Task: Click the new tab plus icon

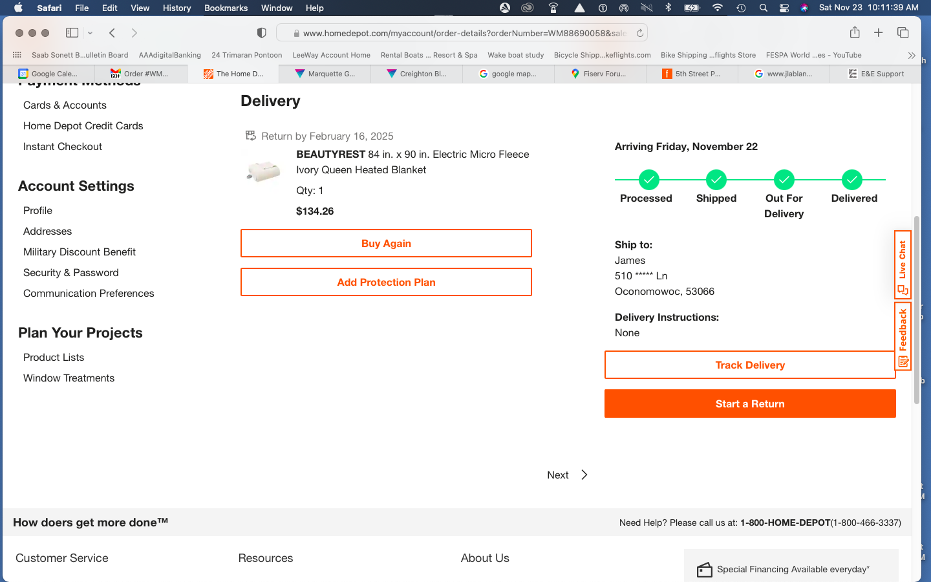Action: [x=879, y=33]
